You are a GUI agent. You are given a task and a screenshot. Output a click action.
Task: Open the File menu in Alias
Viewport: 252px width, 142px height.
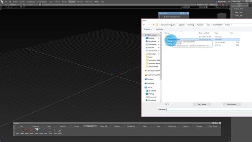coord(6,2)
